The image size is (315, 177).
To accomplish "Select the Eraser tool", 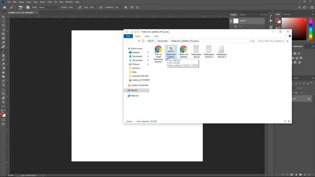I will click(3, 64).
